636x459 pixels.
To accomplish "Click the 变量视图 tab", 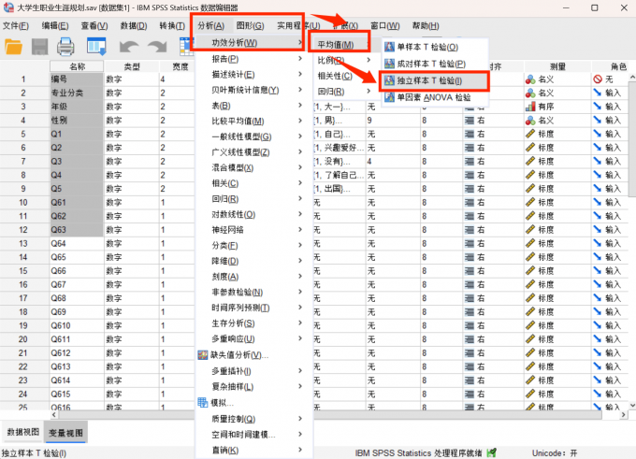I will click(65, 433).
